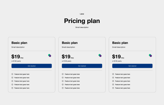Click the Small description under Pricing plan

pos(82,27)
